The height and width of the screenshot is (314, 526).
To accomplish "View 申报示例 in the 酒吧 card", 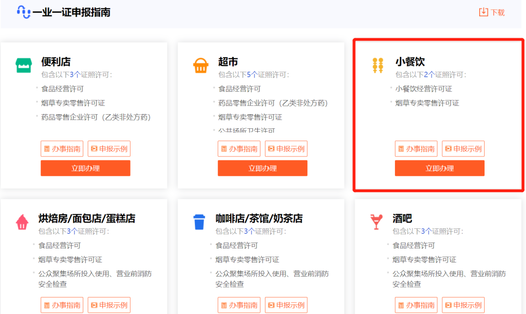I will point(463,305).
